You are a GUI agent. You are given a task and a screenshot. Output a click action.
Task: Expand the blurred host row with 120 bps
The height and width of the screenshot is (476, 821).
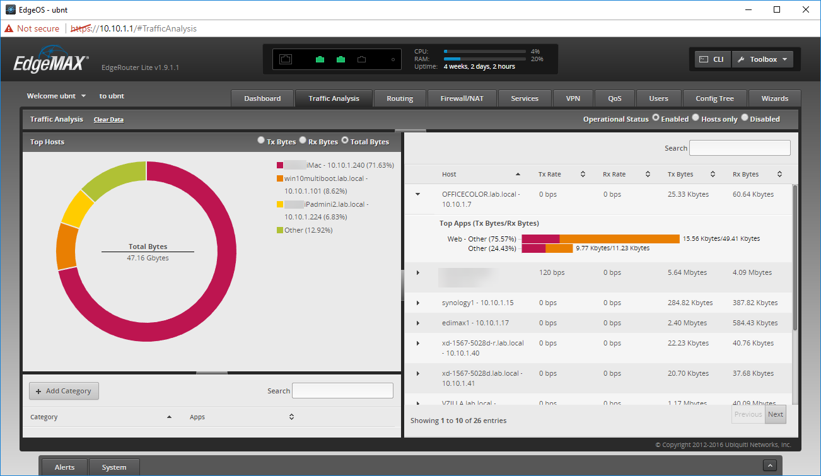(417, 272)
